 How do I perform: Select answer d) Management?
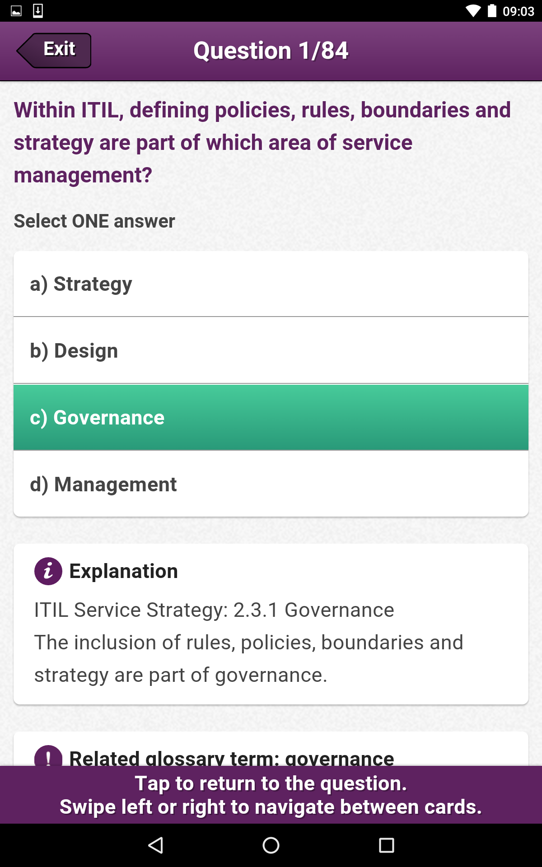coord(271,484)
